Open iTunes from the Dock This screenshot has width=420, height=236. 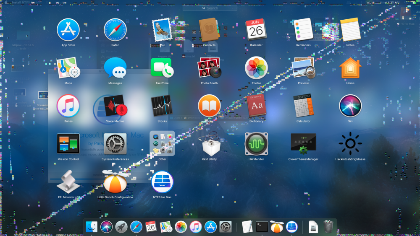click(196, 227)
